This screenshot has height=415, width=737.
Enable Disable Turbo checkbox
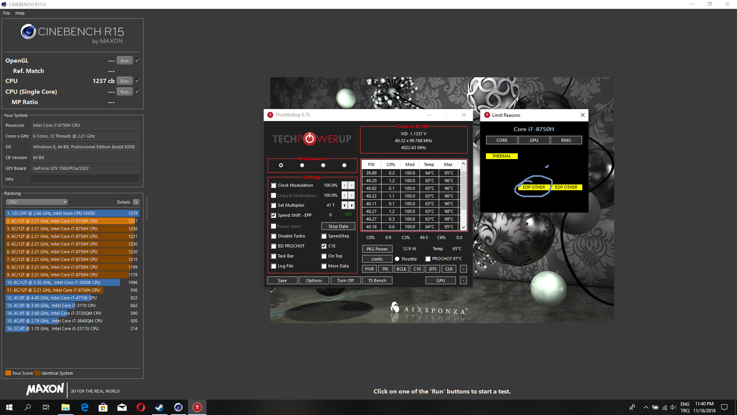(274, 236)
